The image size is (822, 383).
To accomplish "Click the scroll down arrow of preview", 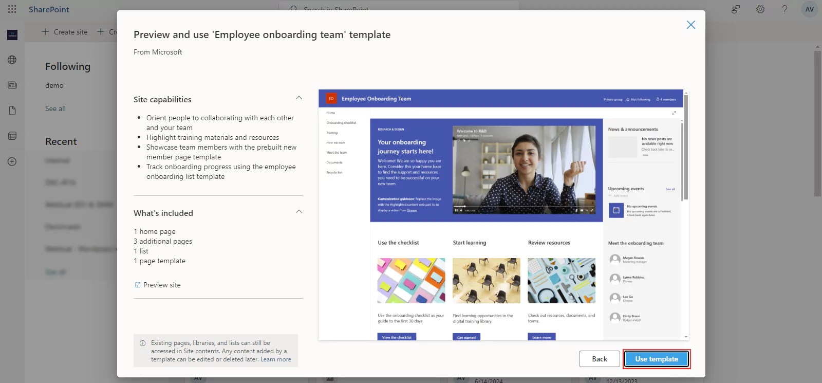I will pos(686,337).
